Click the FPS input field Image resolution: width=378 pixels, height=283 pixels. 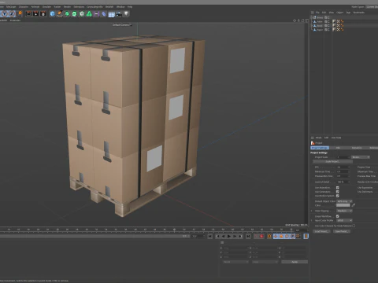pyautogui.click(x=343, y=167)
